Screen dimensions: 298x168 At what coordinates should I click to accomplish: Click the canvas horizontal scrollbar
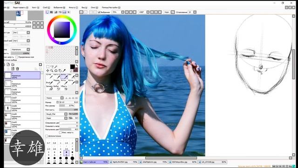point(171,158)
